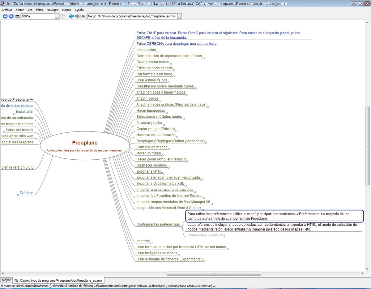Image resolution: width=371 pixels, height=289 pixels.
Task: Click the Freeplane app icon in title bar
Action: point(3,4)
